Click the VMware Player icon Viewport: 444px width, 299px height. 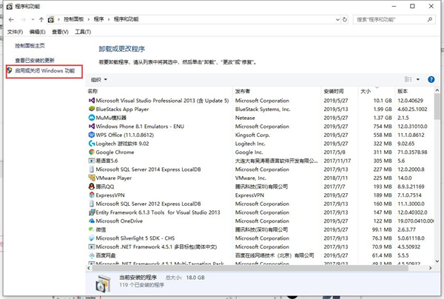(x=91, y=178)
